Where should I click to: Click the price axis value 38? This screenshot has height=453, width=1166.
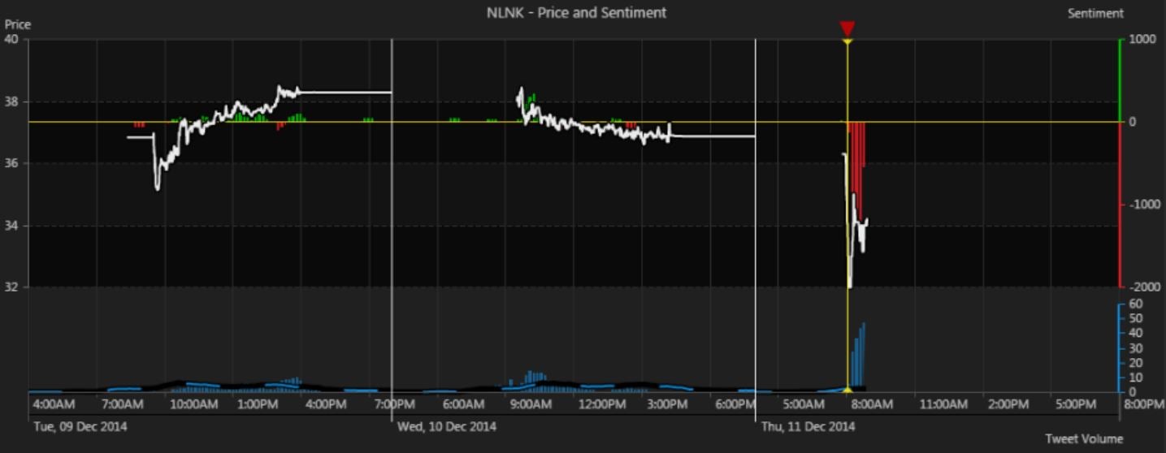click(11, 101)
